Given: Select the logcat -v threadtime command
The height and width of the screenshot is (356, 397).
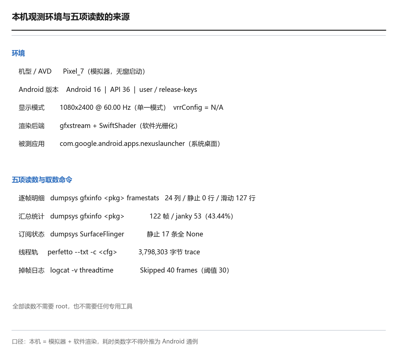Looking at the screenshot, I should click(x=82, y=271).
